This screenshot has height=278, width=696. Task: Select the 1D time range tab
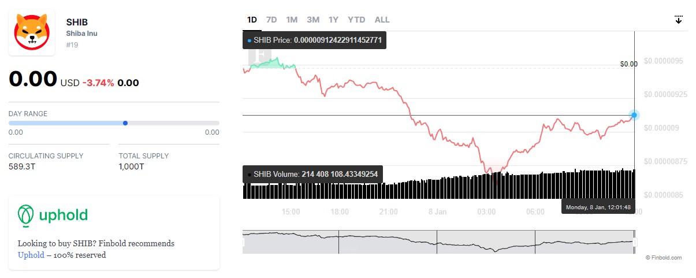252,20
